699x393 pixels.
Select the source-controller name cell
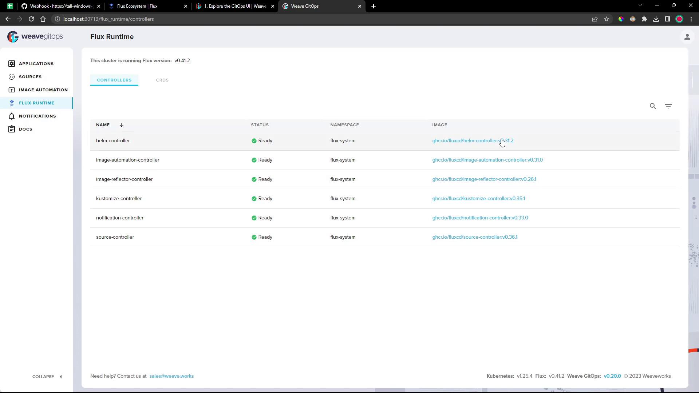click(115, 237)
